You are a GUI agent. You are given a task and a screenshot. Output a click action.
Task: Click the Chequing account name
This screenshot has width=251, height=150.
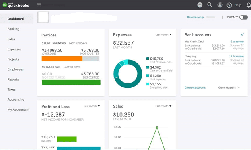190,56
